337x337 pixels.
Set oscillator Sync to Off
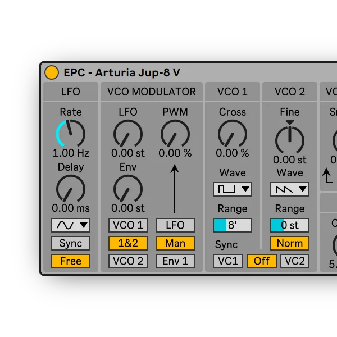(262, 261)
